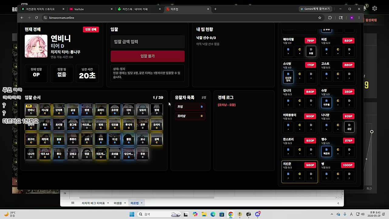Click the Gemini에게 물어보기 button

(x=315, y=9)
